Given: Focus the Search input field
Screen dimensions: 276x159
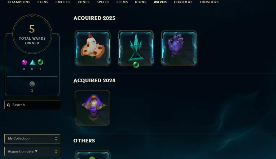Looking at the screenshot, I should (32, 105).
